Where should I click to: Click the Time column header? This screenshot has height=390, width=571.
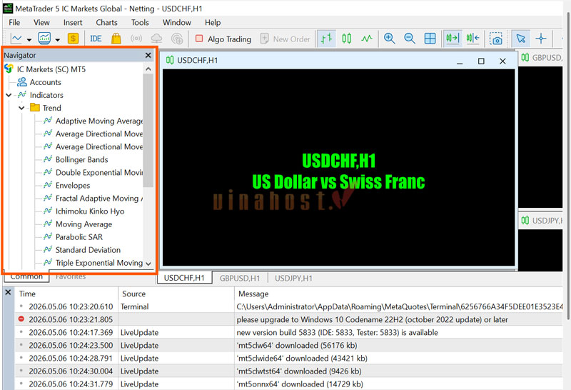pyautogui.click(x=66, y=294)
